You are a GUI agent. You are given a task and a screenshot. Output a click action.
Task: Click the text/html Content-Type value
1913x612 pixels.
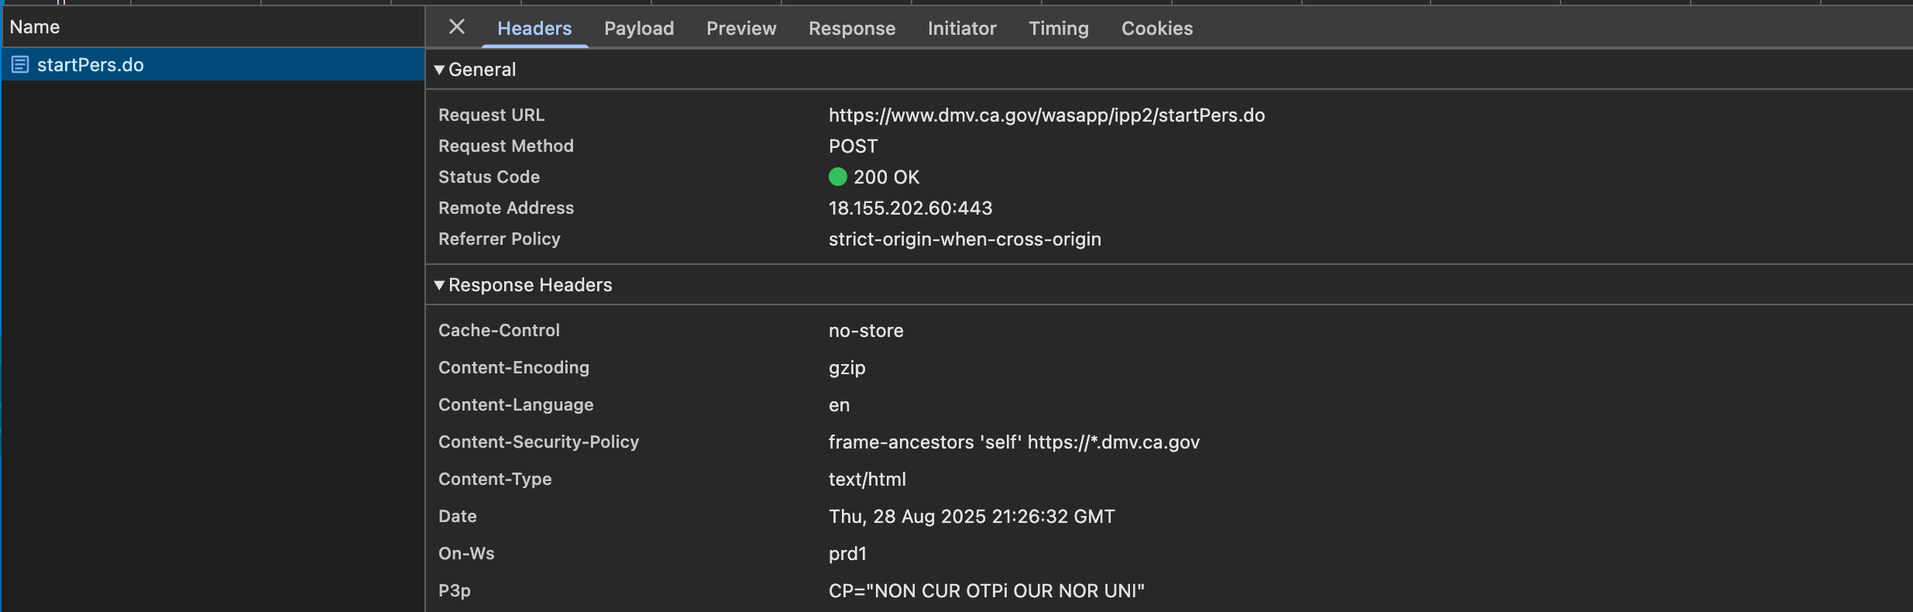click(x=867, y=480)
